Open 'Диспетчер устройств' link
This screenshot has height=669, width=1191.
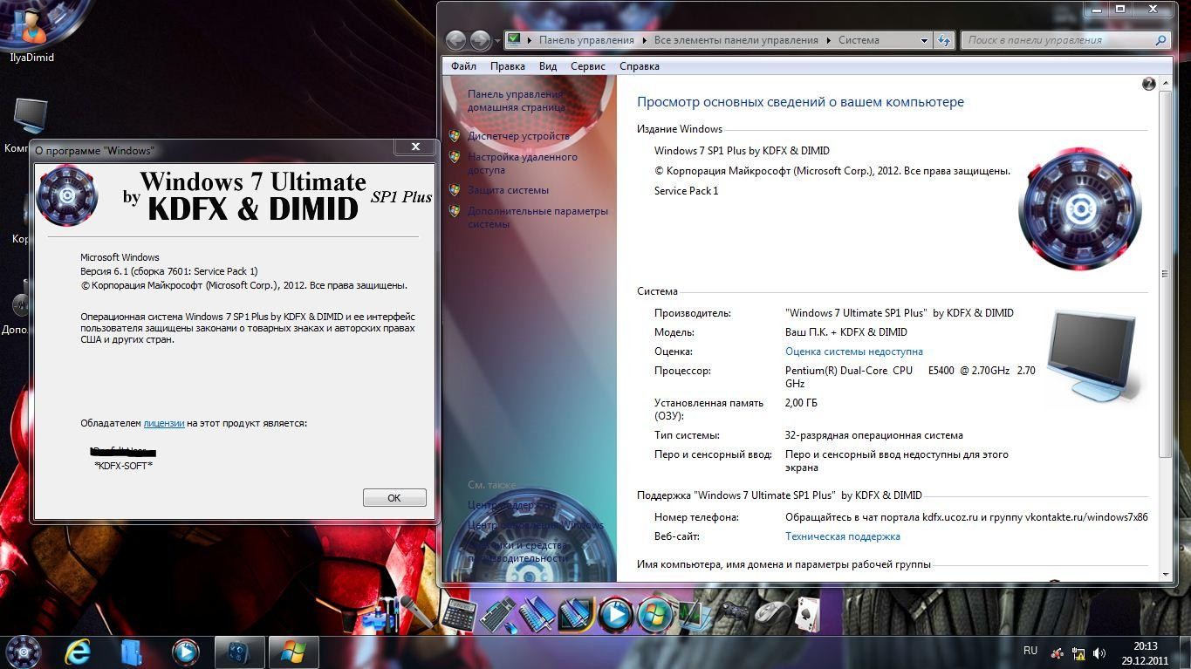coord(518,136)
